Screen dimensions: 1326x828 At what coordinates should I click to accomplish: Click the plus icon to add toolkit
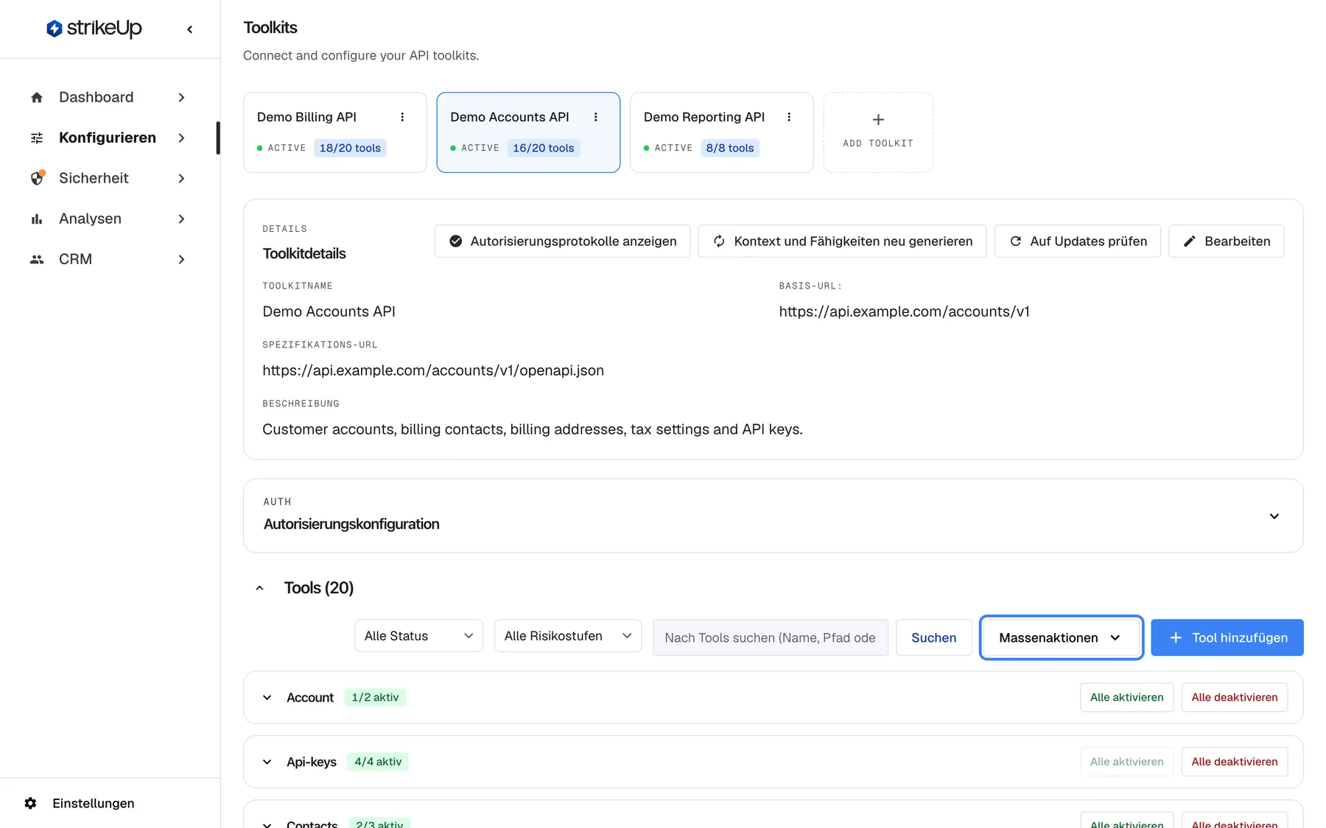coord(878,120)
